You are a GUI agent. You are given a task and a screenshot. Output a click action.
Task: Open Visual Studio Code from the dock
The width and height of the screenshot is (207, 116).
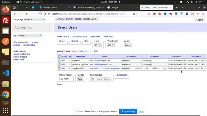5,73
